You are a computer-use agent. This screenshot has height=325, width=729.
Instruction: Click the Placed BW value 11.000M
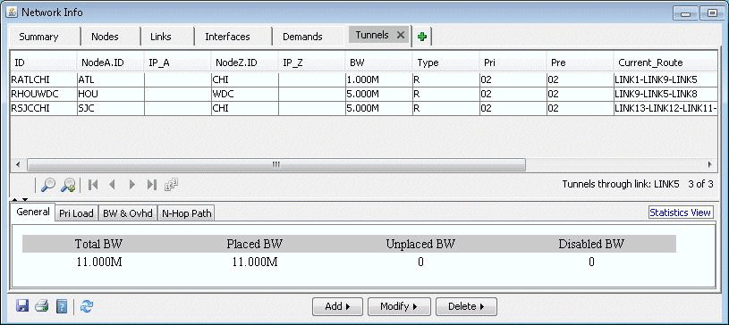point(255,262)
